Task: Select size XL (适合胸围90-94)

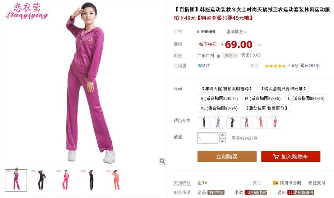Action: pyautogui.click(x=219, y=108)
